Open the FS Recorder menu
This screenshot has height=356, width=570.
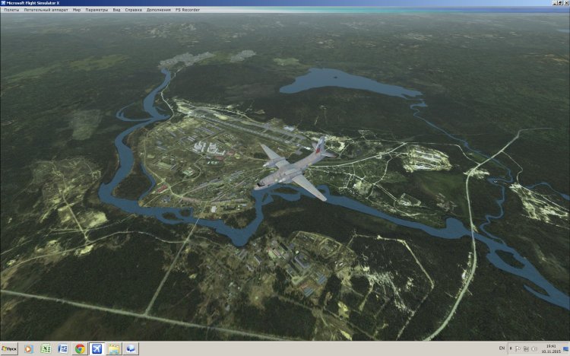pos(188,10)
